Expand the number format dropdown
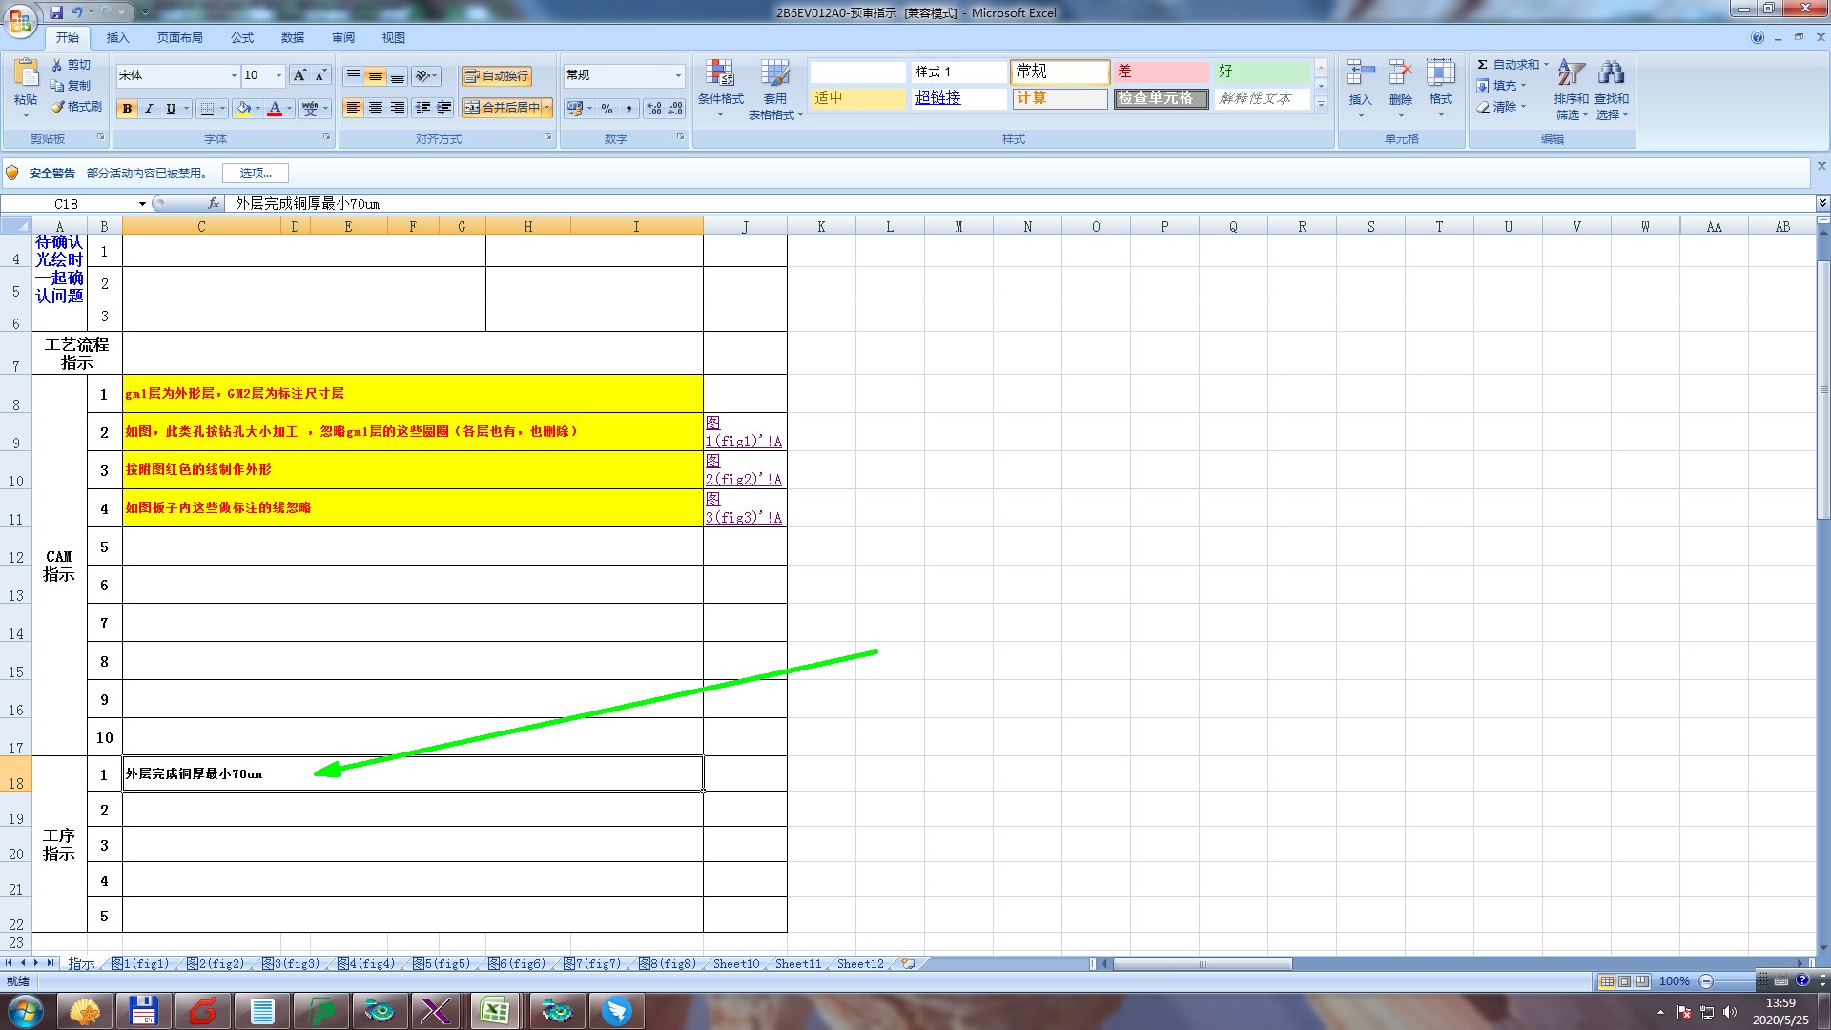This screenshot has width=1831, height=1030. [x=678, y=75]
